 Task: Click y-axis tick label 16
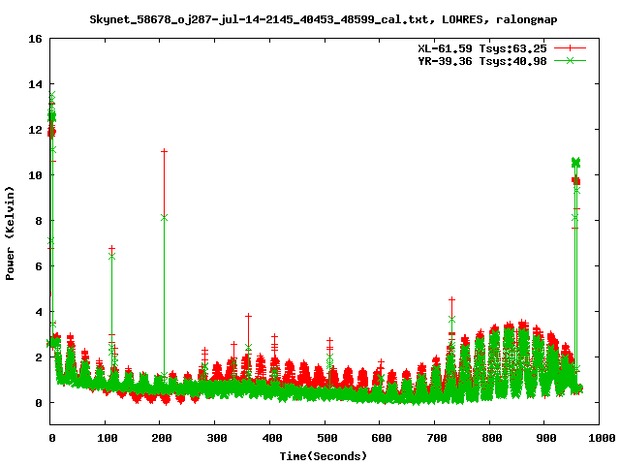(x=35, y=39)
